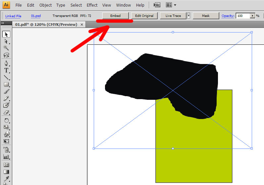Open the Edit menu

click(x=31, y=5)
